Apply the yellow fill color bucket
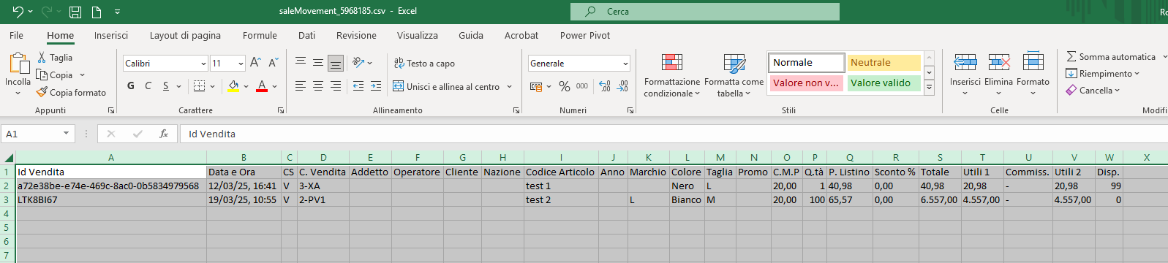1168x263 pixels. click(233, 86)
